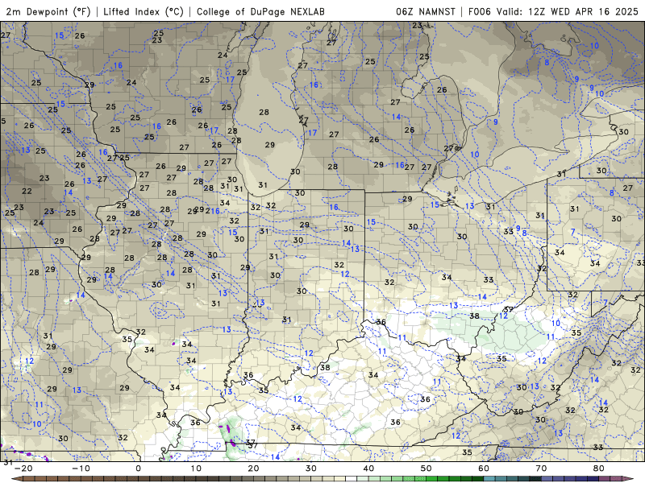Click the 60 tick label on the color scale
The image size is (645, 483).
click(x=484, y=469)
